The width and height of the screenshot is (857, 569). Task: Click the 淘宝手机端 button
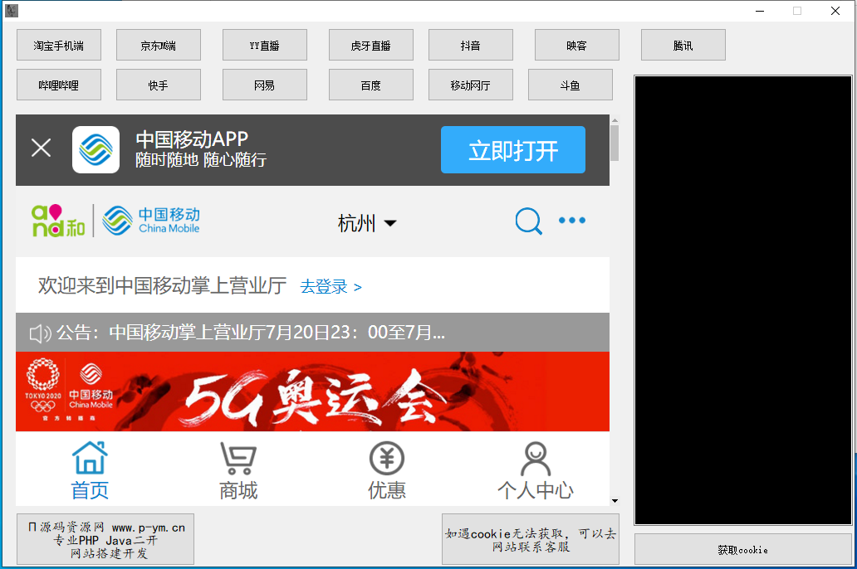click(59, 45)
